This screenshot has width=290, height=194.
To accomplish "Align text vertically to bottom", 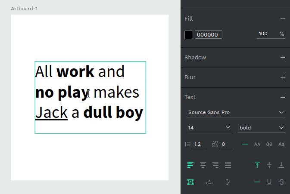I will [x=281, y=165].
